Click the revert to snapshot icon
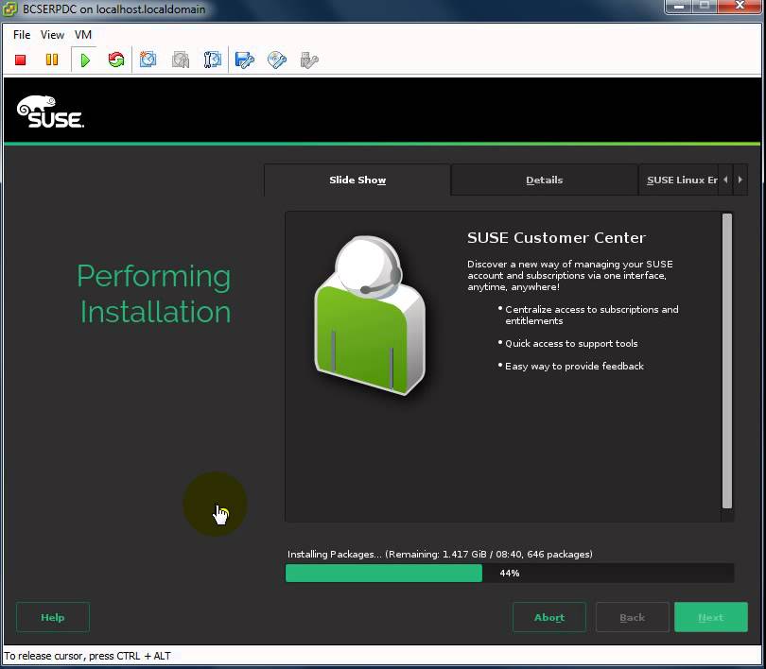 click(x=181, y=60)
